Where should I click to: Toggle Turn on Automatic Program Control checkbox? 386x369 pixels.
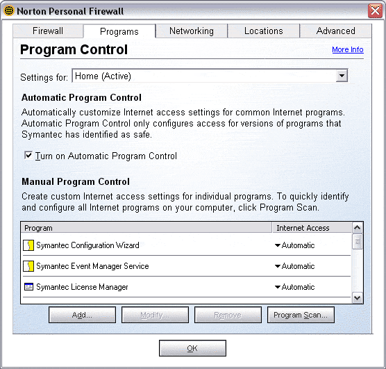click(x=28, y=156)
